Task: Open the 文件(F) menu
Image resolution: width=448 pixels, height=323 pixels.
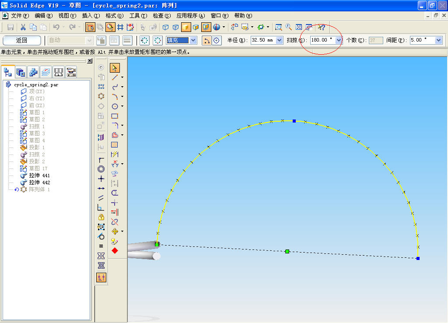Action: pos(20,16)
